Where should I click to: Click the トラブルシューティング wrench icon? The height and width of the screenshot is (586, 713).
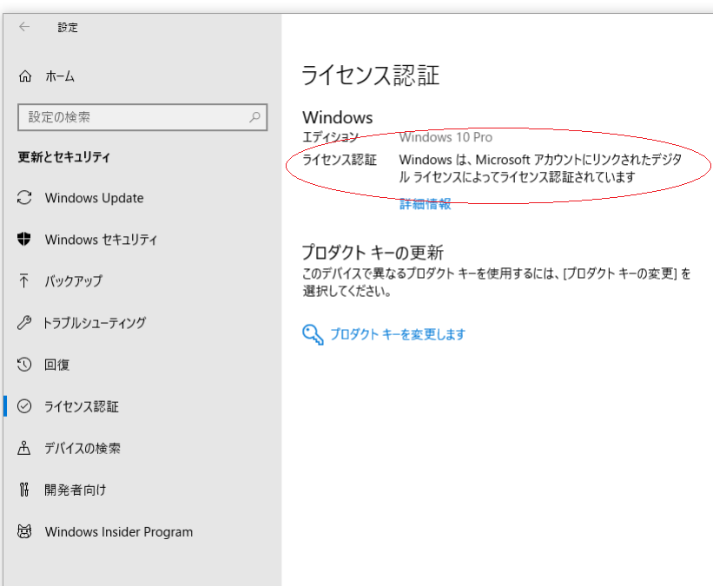point(24,323)
